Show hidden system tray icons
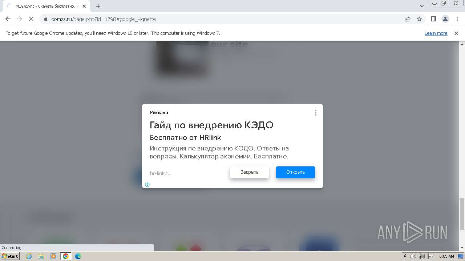This screenshot has width=465, height=261. point(405,256)
